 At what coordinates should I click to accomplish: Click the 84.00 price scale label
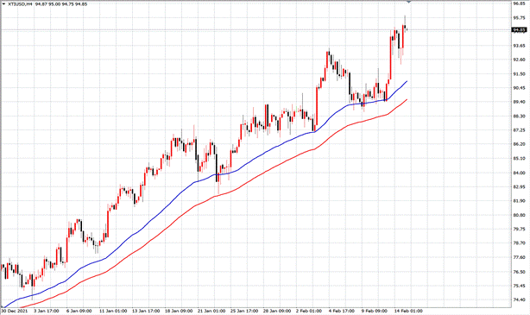519,173
